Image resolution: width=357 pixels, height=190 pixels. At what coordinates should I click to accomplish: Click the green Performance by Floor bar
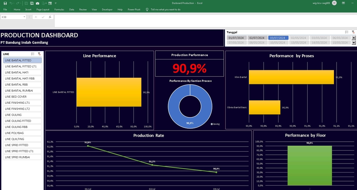tap(310, 165)
